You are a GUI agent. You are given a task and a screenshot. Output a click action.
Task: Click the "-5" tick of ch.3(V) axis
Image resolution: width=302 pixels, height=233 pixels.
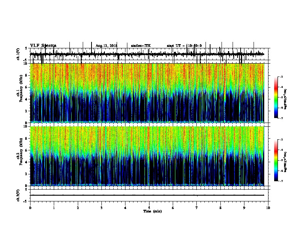(x=26, y=201)
